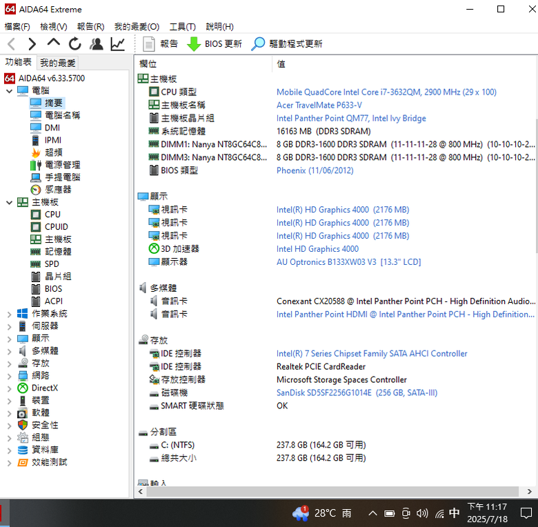Select 電源管理 in the tree
Viewport: 538px width, 527px height.
tap(62, 165)
